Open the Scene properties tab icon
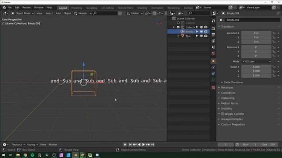Viewport: 282px width, 158px height. point(213,47)
